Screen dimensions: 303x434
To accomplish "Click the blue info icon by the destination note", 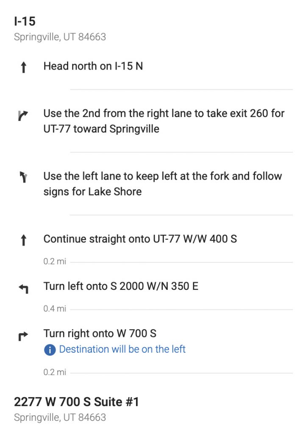I will point(50,350).
